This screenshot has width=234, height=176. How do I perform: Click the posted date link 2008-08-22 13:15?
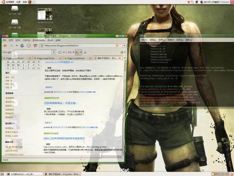point(61,92)
